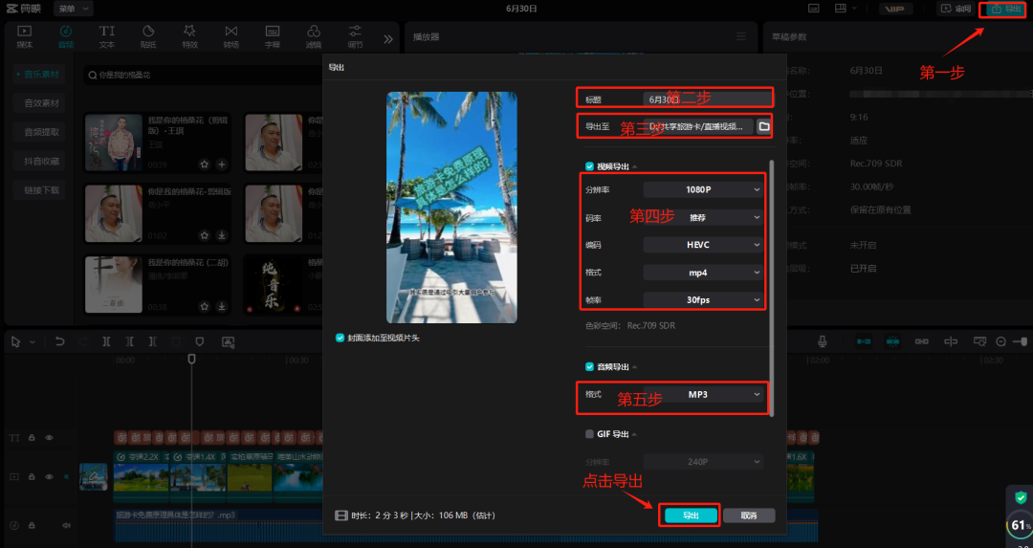Browse the export folder with the folder icon
The width and height of the screenshot is (1033, 548).
763,126
